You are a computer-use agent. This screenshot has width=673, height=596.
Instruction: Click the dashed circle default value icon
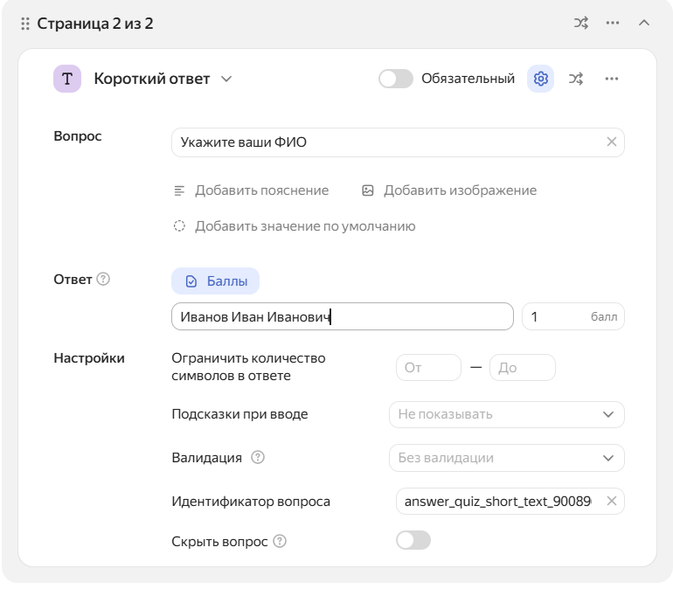pos(179,226)
